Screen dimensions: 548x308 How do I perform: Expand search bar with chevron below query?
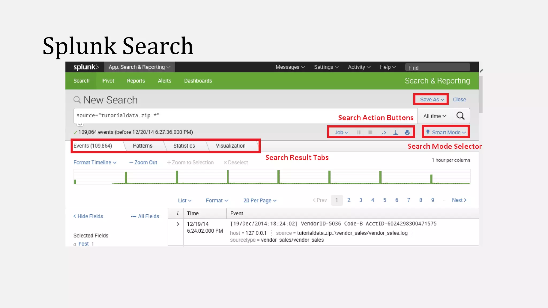[80, 125]
